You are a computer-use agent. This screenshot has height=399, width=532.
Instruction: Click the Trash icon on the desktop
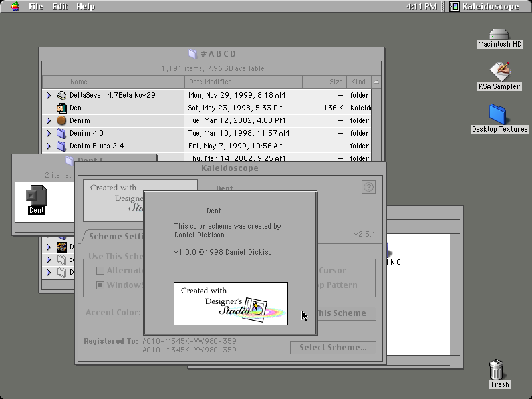click(x=496, y=370)
